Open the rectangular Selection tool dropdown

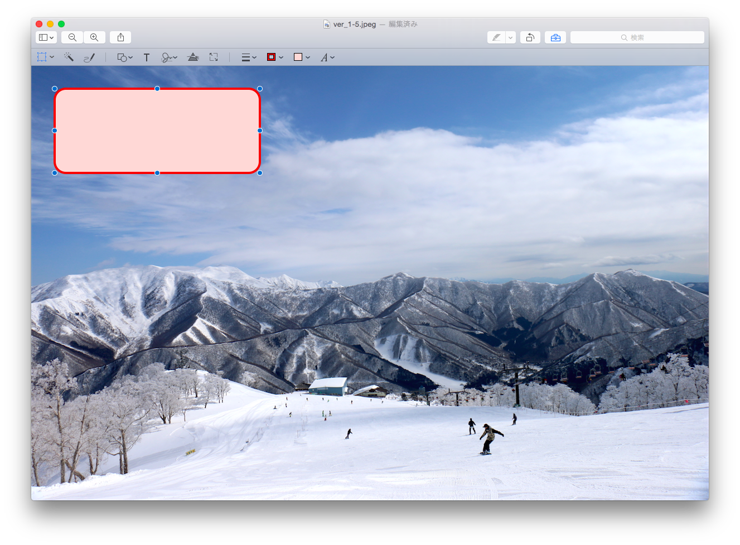46,57
